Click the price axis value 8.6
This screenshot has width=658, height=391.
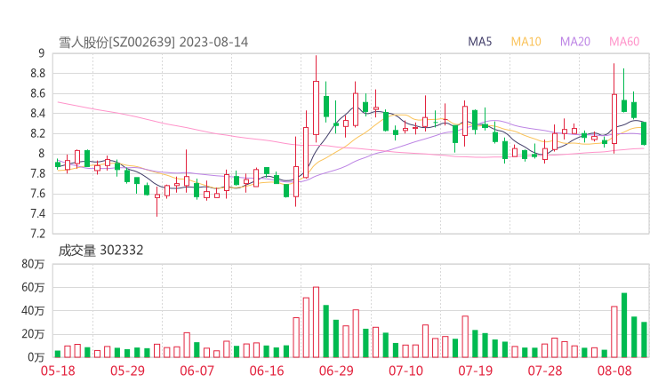pyautogui.click(x=37, y=93)
